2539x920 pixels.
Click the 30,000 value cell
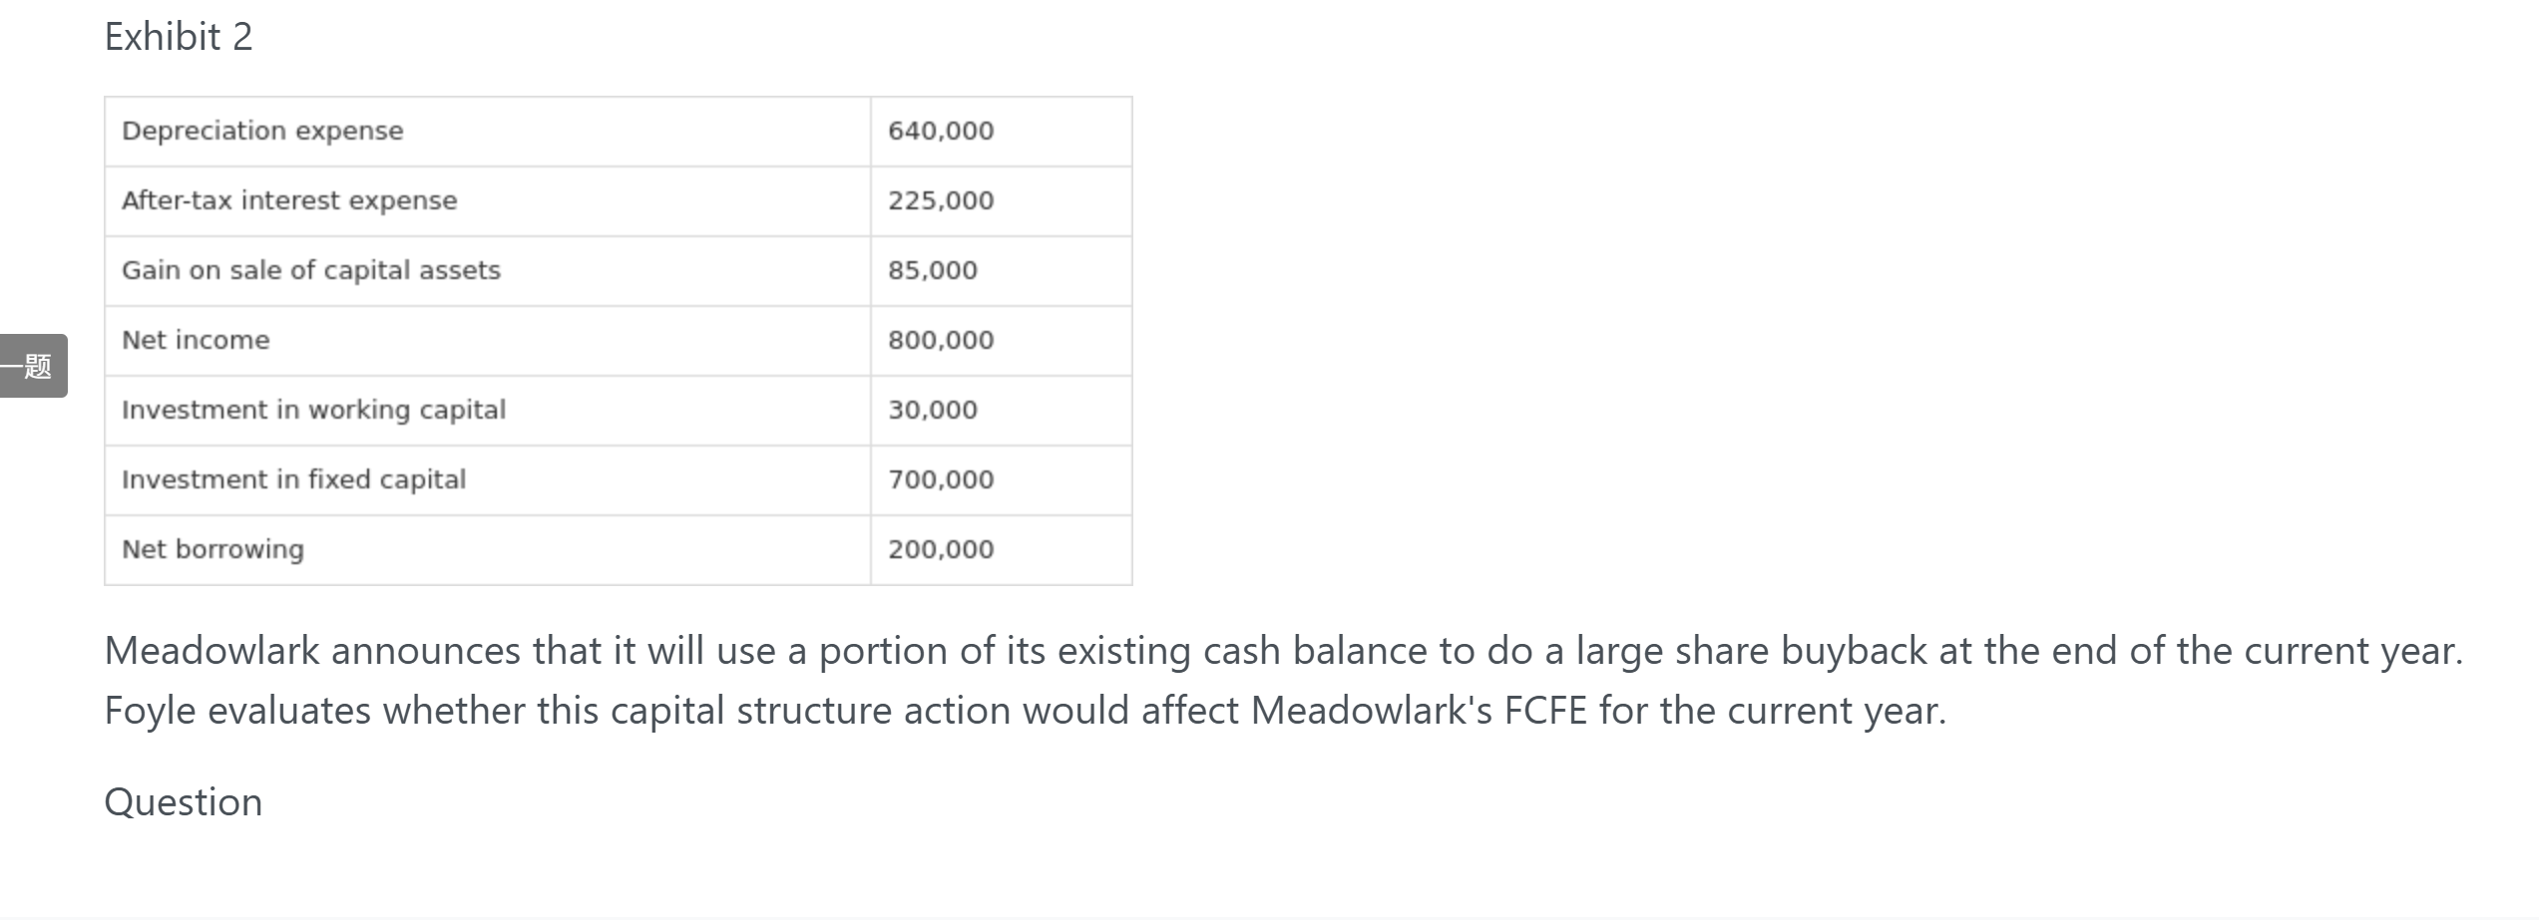click(1002, 411)
